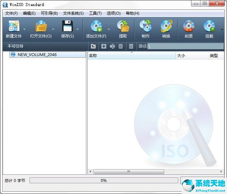Click the 保存 (Save) floppy disk icon
Viewport: 227px width, 194px height.
[67, 26]
